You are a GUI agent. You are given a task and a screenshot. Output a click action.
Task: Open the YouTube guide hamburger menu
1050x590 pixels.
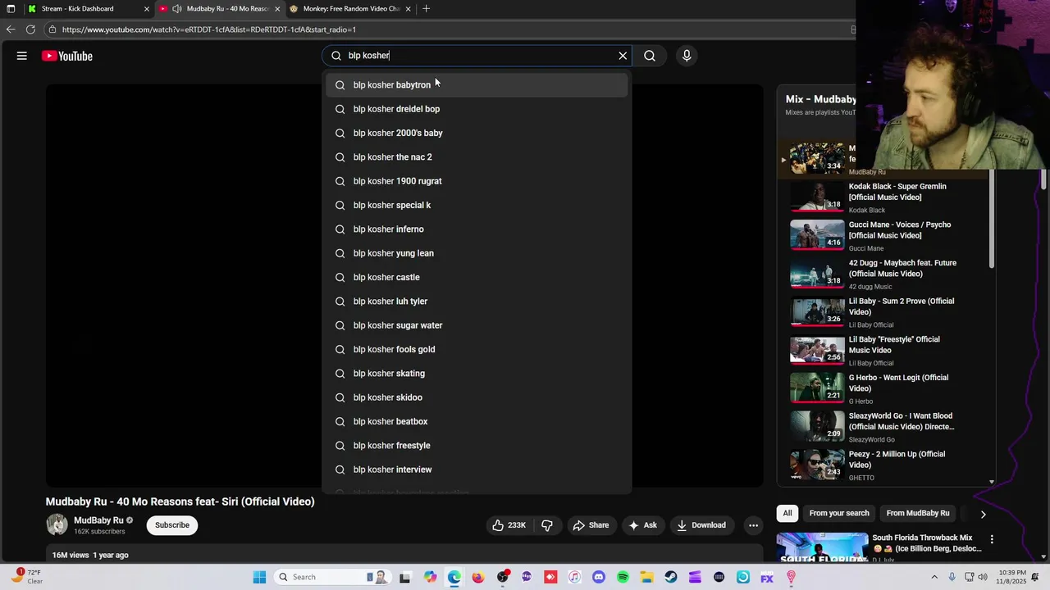coord(22,56)
